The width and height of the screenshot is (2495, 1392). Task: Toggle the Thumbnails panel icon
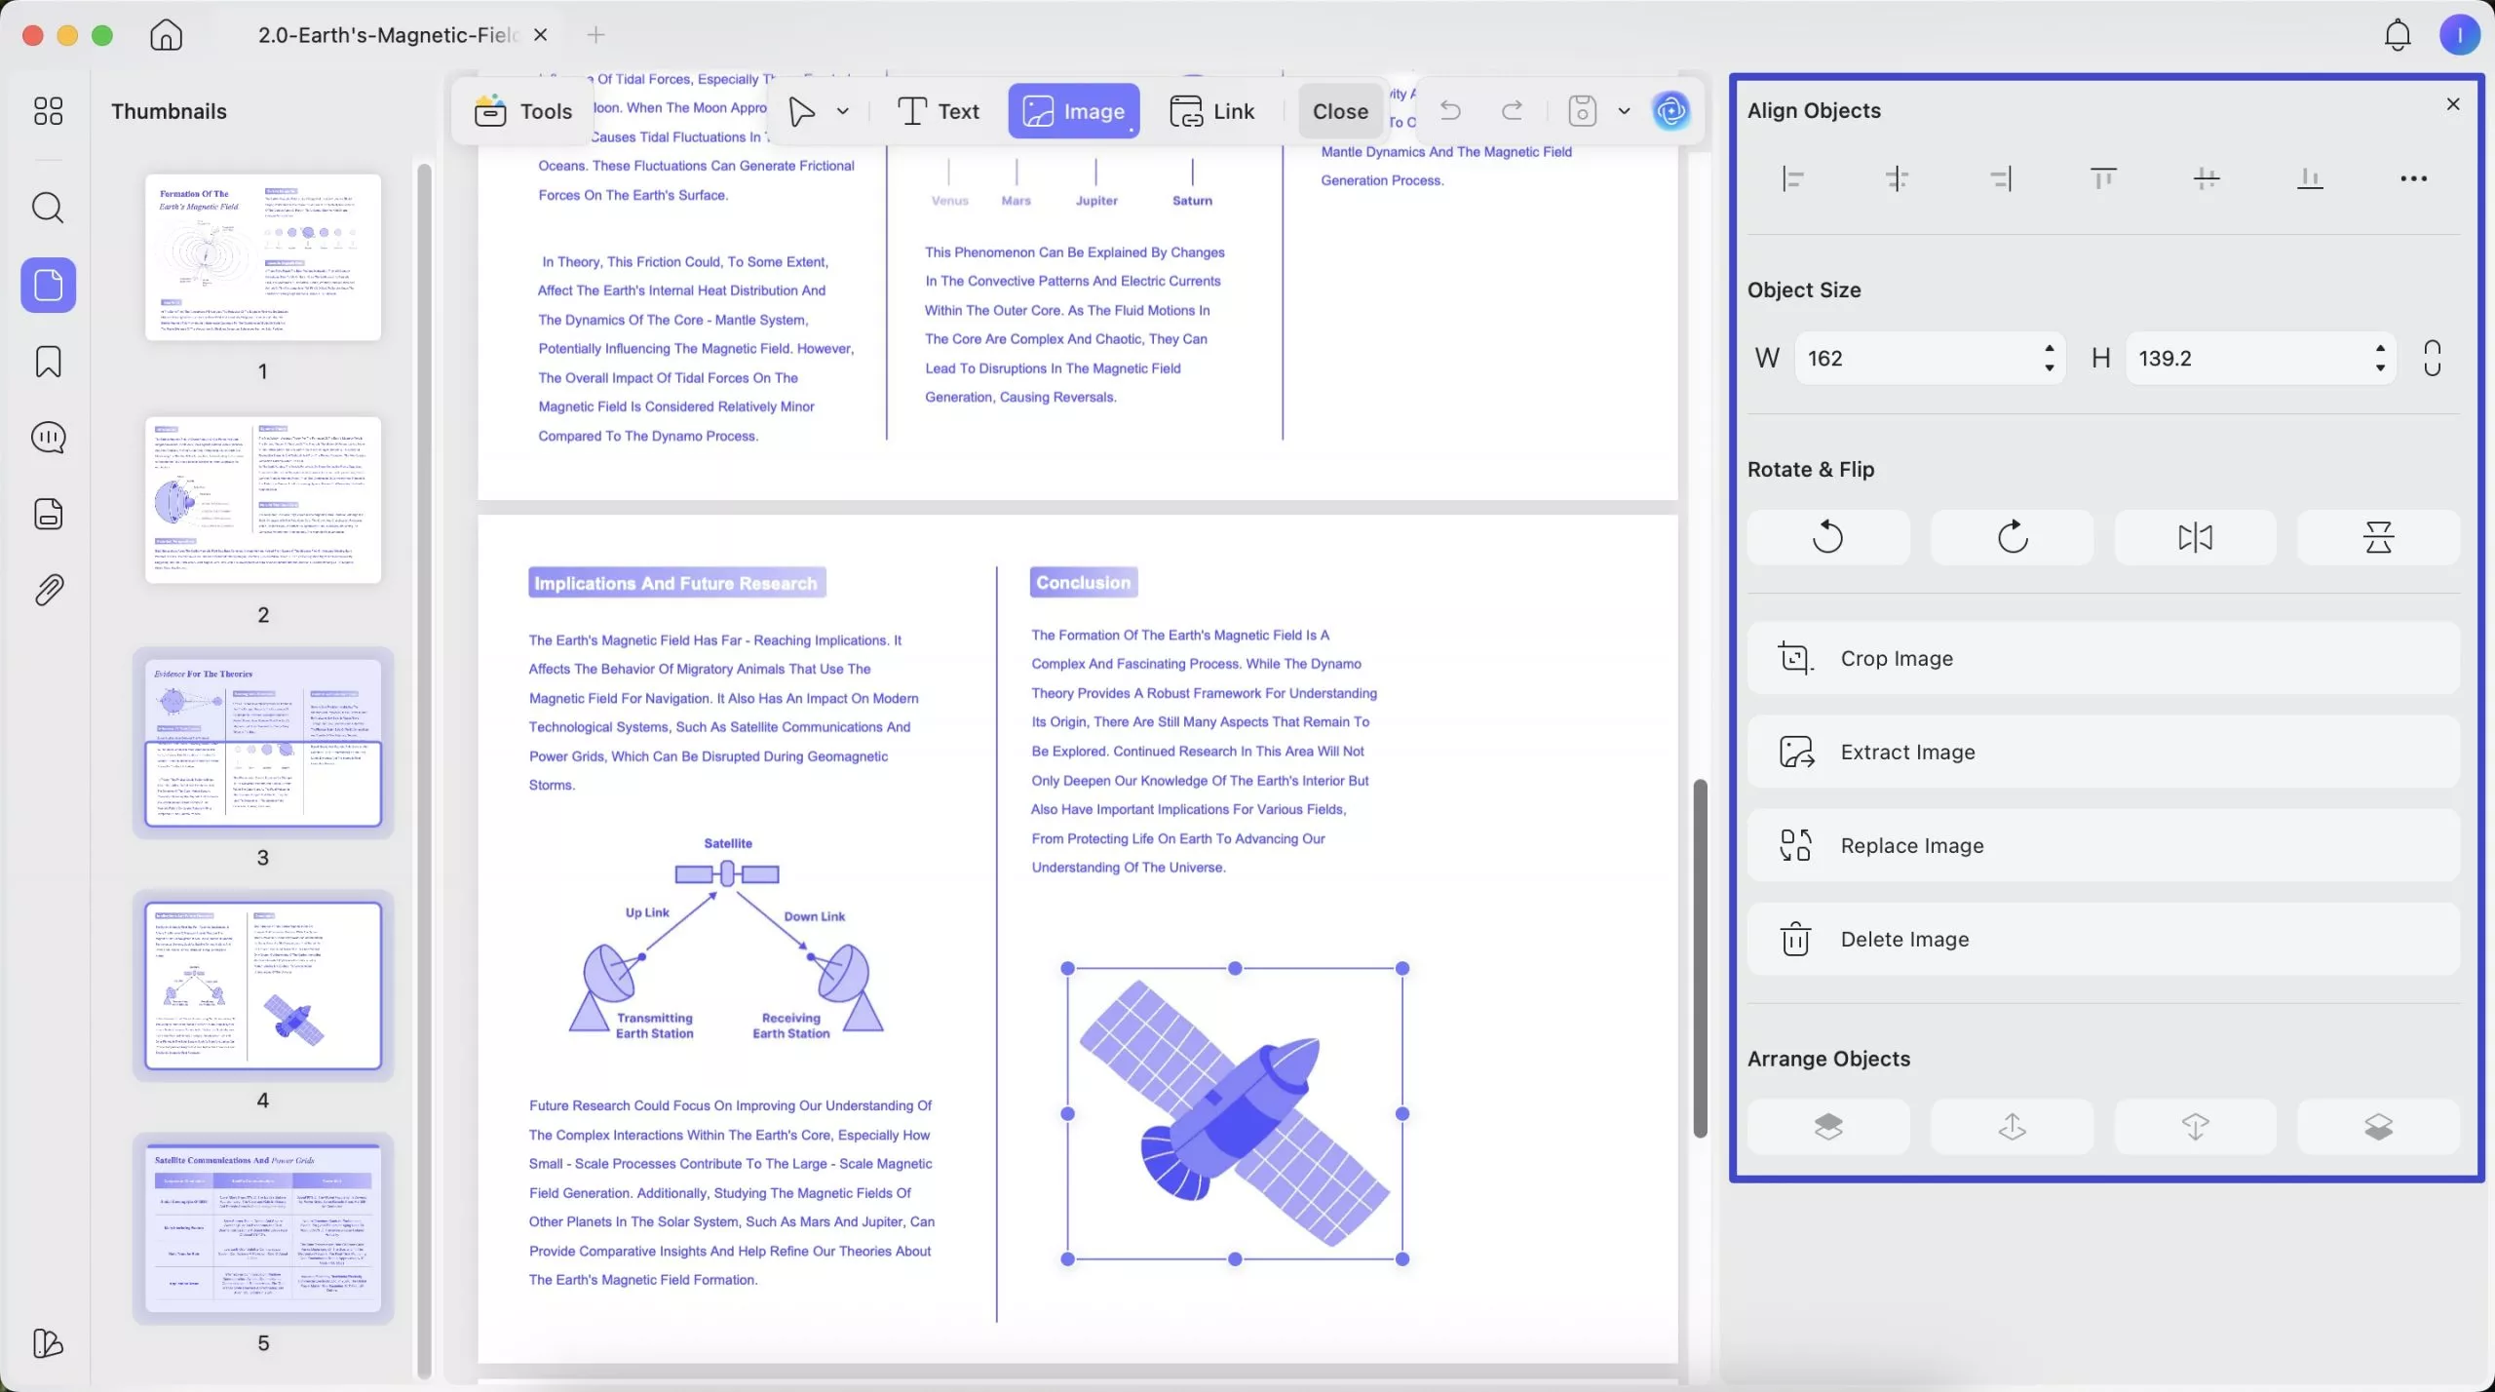48,285
